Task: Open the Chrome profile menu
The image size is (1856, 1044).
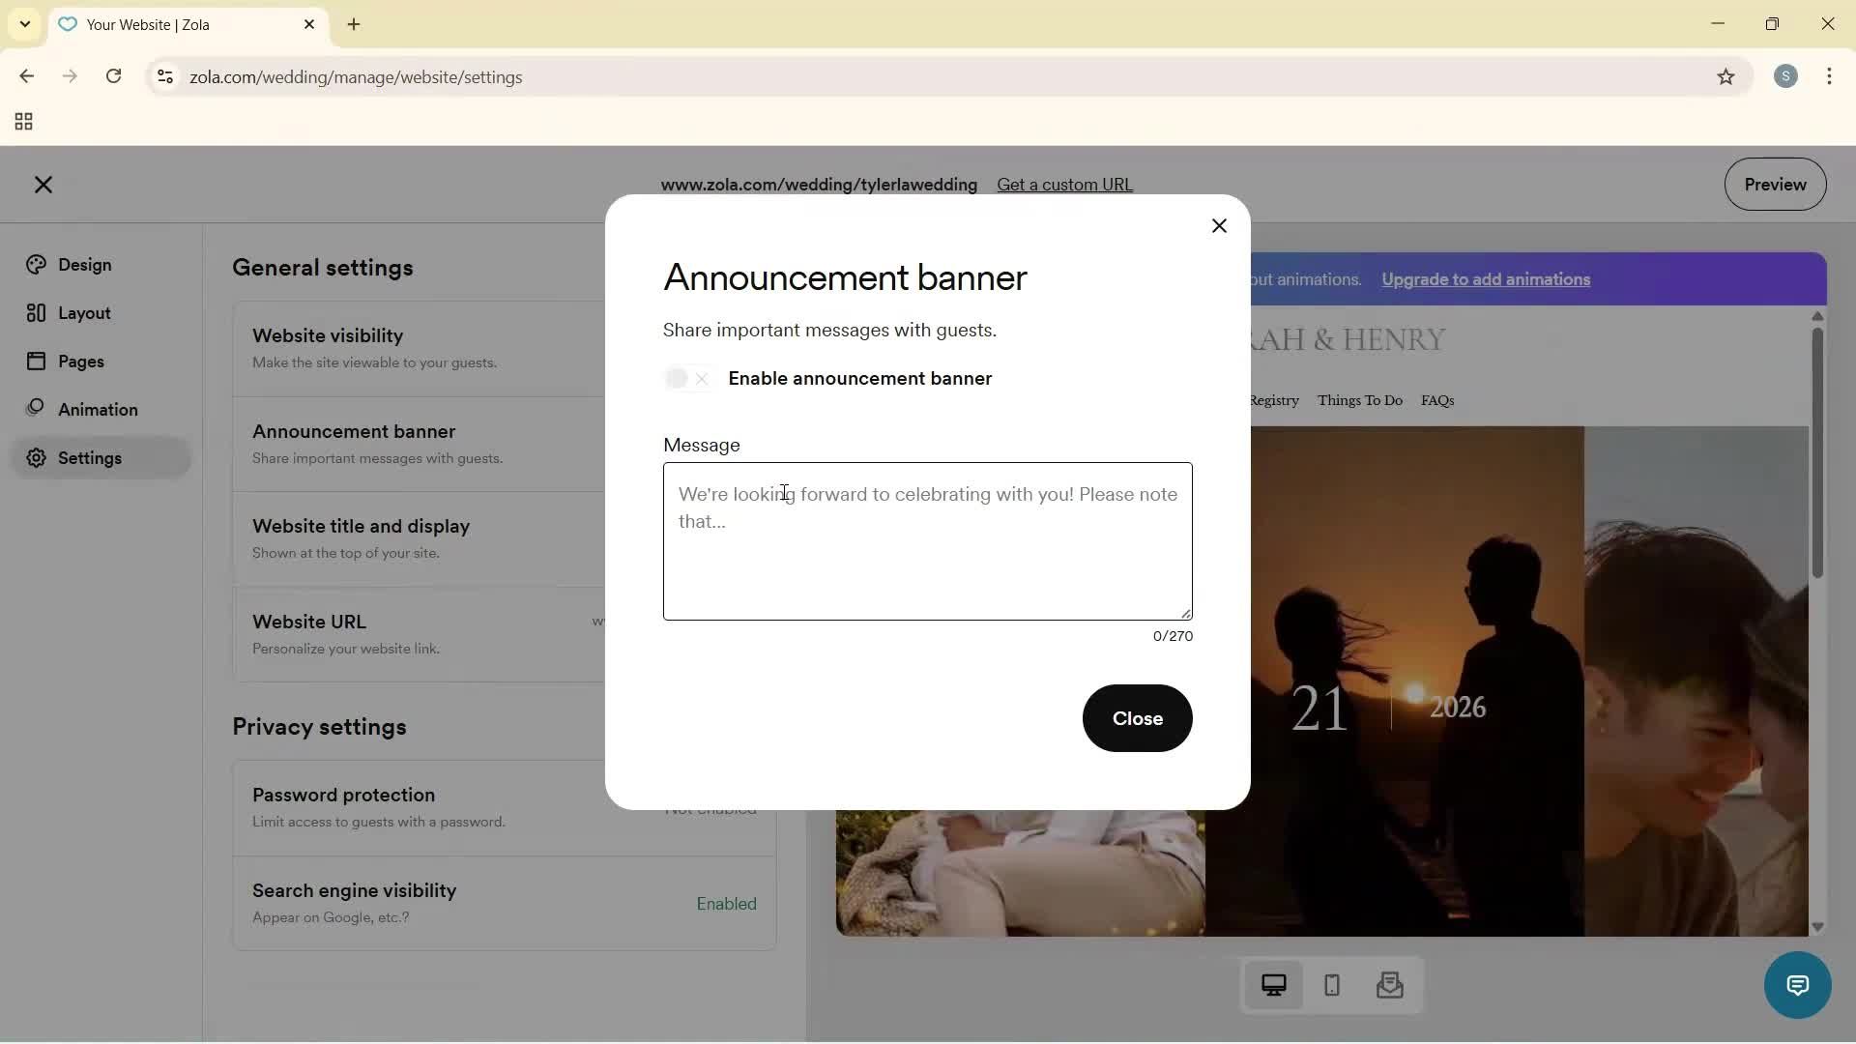Action: (x=1785, y=76)
